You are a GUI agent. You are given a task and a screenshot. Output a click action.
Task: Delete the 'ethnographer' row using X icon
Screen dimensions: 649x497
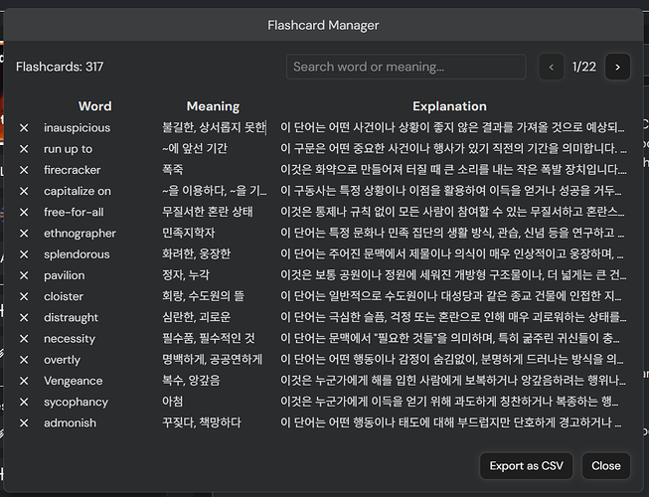coord(24,234)
